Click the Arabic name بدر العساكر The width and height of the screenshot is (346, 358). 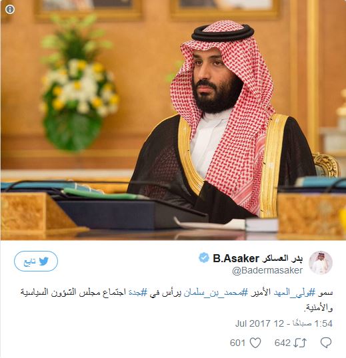point(283,258)
